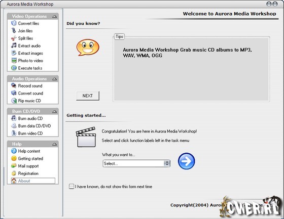Click the Rip music CD icon
This screenshot has height=219, width=284.
coord(14,101)
